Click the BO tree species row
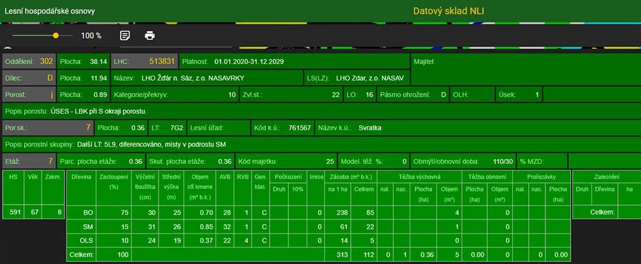 pyautogui.click(x=88, y=213)
